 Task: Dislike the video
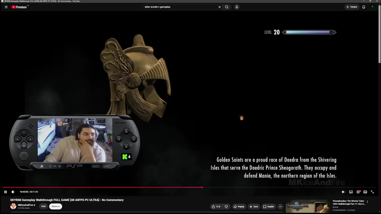pyautogui.click(x=226, y=207)
